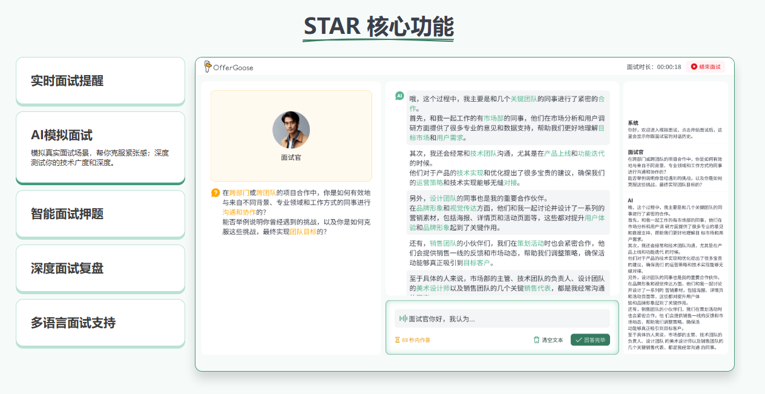
Task: Click the voice waveform icon in answer box
Action: coord(402,318)
